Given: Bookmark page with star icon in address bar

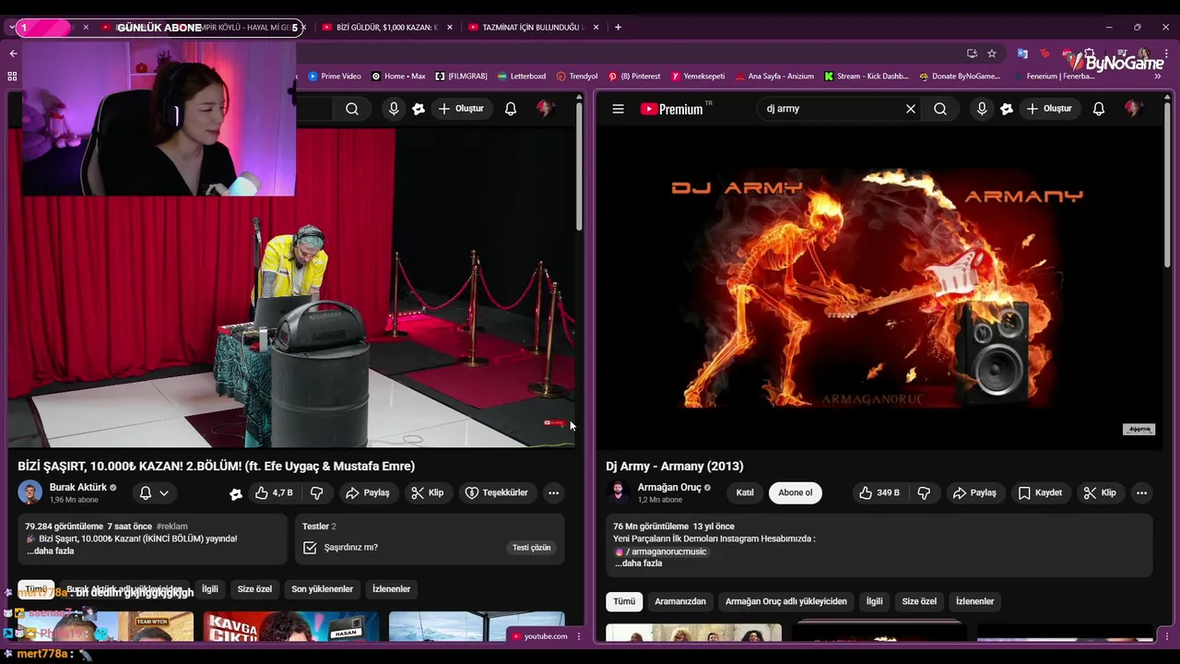Looking at the screenshot, I should tap(992, 53).
